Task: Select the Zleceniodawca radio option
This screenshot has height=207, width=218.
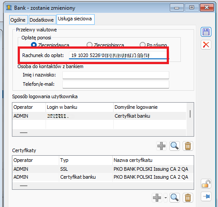Action: 34,45
